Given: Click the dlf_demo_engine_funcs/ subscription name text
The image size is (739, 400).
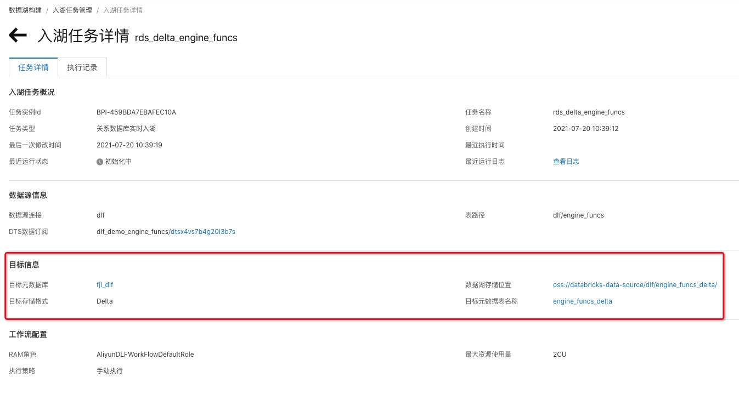Looking at the screenshot, I should pos(133,232).
